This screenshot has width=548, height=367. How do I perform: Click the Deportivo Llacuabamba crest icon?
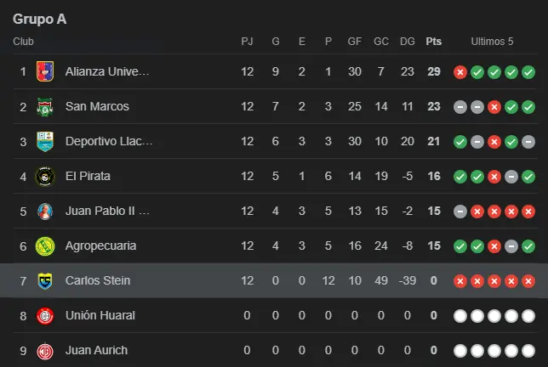click(x=45, y=142)
